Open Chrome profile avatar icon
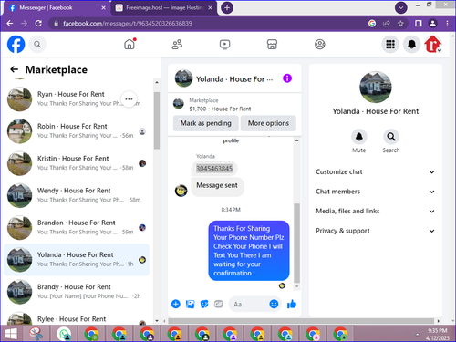 click(x=432, y=24)
